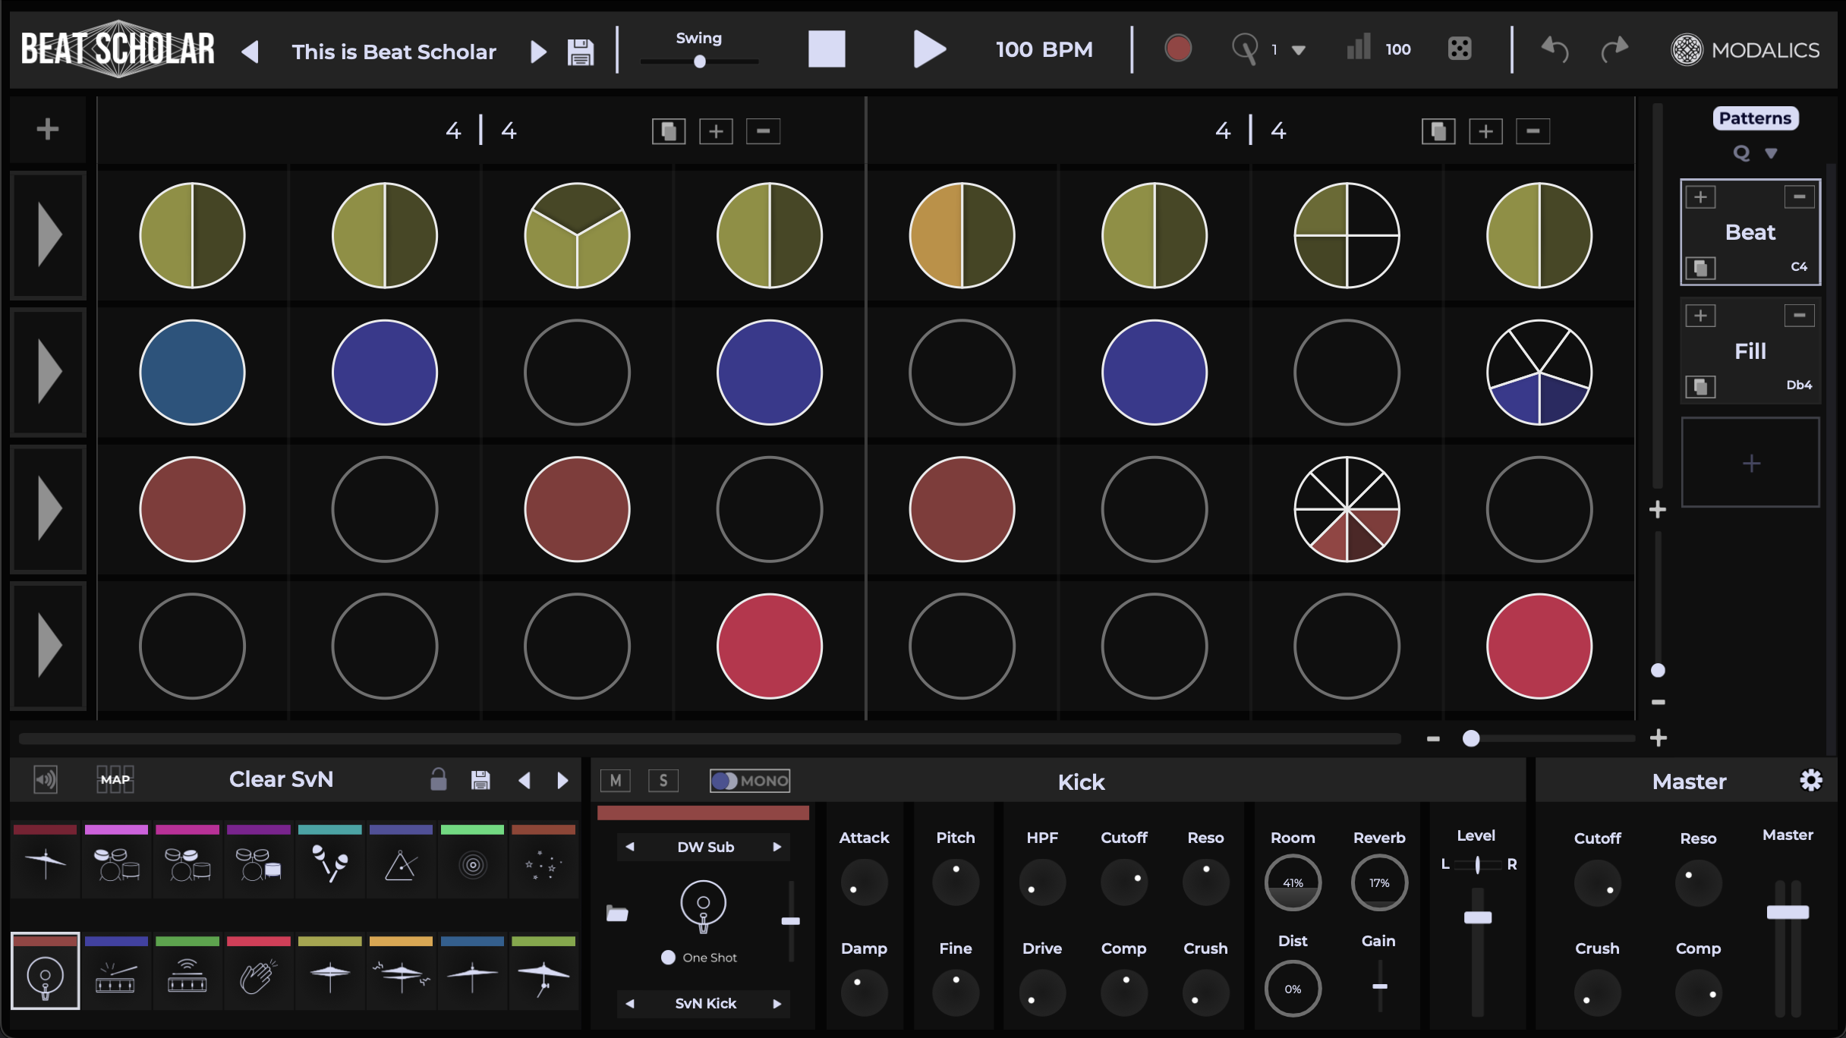Select the hand clap instrument pad
Viewport: 1846px width, 1038px height.
coord(259,975)
